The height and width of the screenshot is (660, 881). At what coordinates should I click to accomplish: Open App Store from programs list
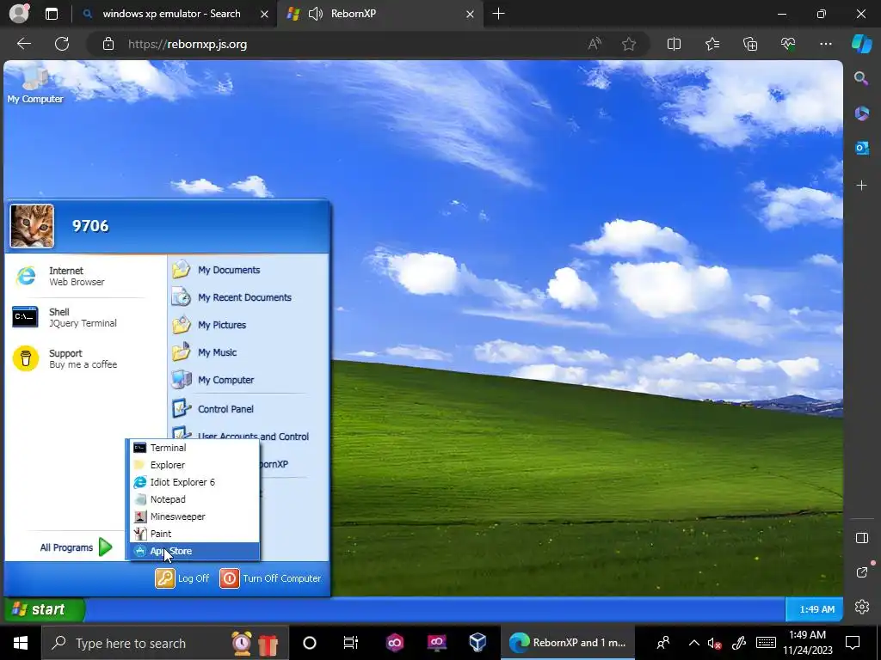tap(194, 551)
